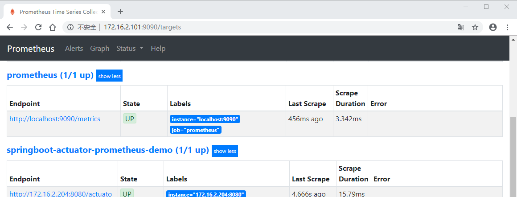View site info for insecure connection
This screenshot has height=197, width=517.
pyautogui.click(x=70, y=27)
